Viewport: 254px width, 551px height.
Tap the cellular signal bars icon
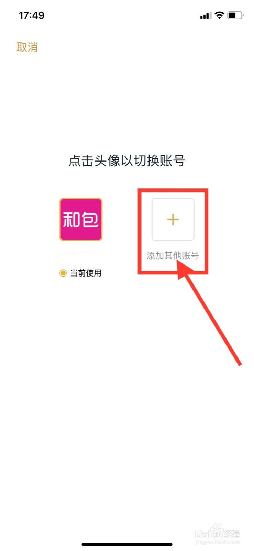click(206, 15)
